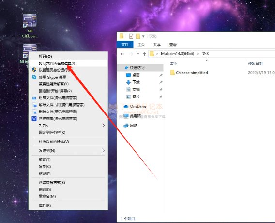Open the recent locations dropdown arrow

tap(138, 54)
